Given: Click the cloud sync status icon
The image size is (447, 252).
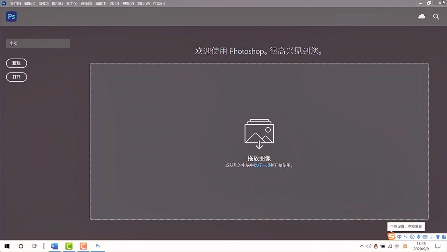Looking at the screenshot, I should pyautogui.click(x=421, y=17).
